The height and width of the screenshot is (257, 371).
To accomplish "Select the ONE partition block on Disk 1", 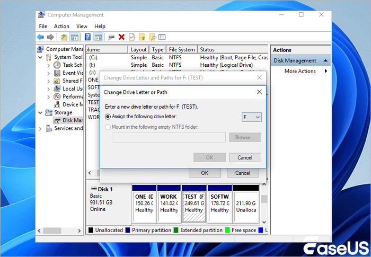I will tap(144, 204).
